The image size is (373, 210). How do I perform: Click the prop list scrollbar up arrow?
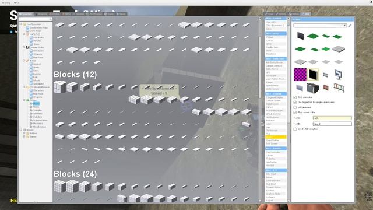click(x=260, y=19)
